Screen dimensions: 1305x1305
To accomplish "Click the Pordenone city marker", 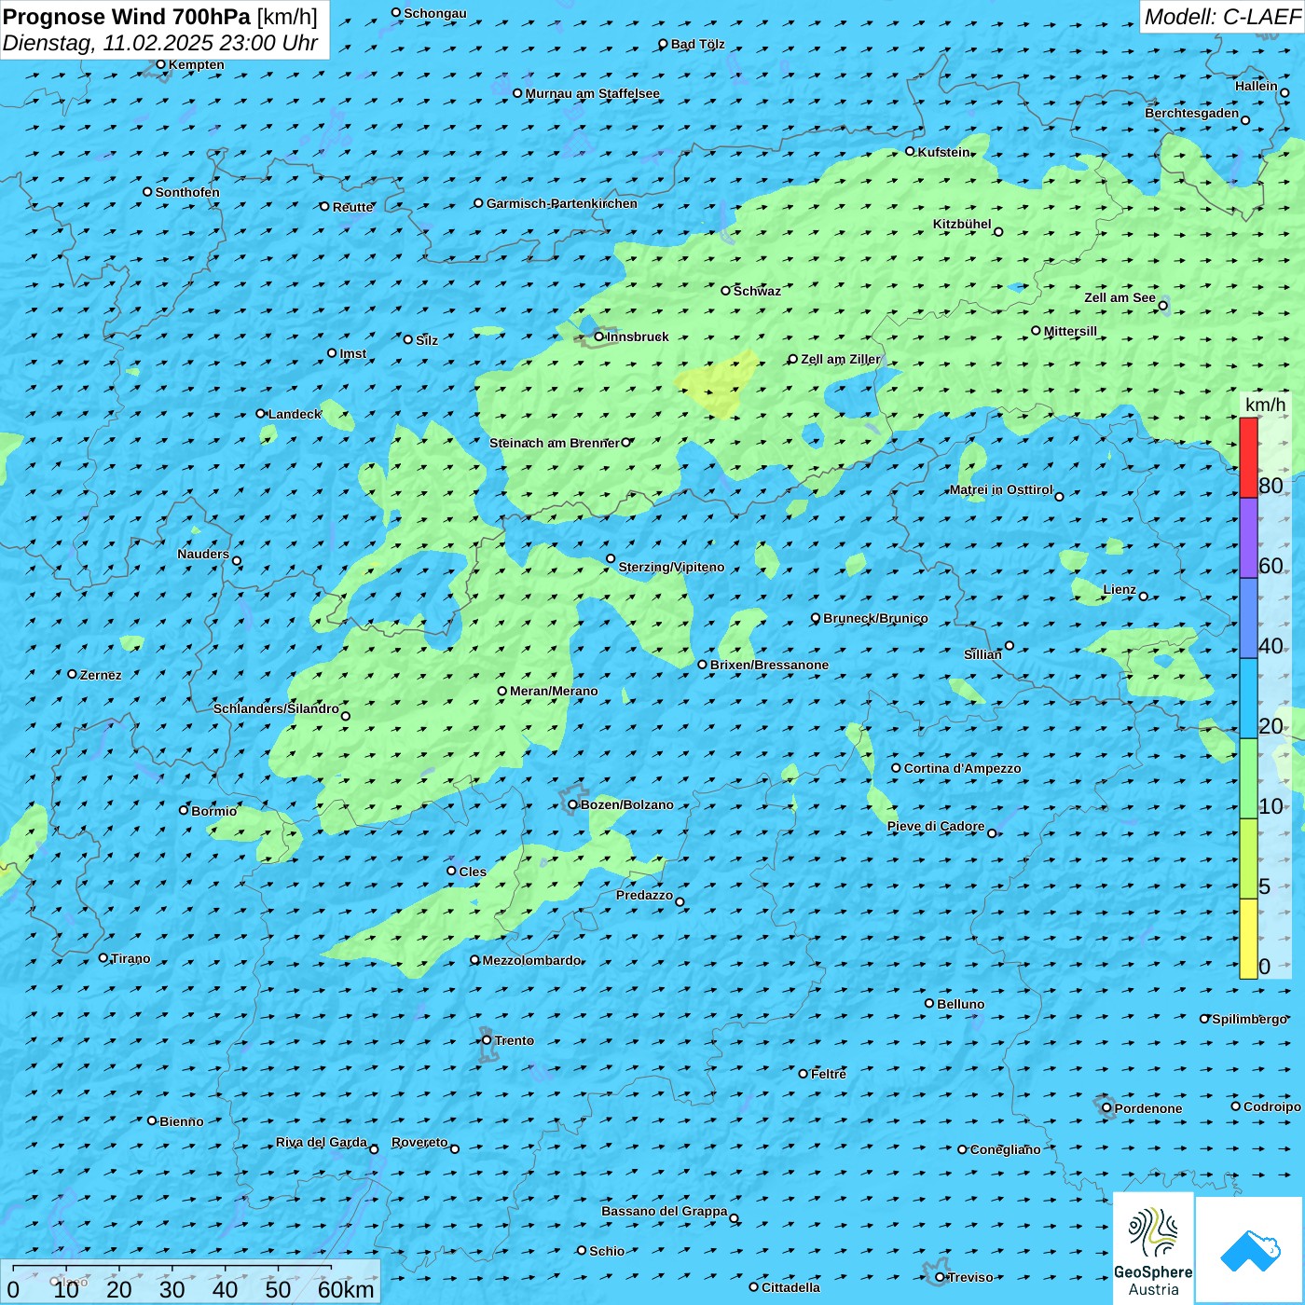I will click(1107, 1107).
